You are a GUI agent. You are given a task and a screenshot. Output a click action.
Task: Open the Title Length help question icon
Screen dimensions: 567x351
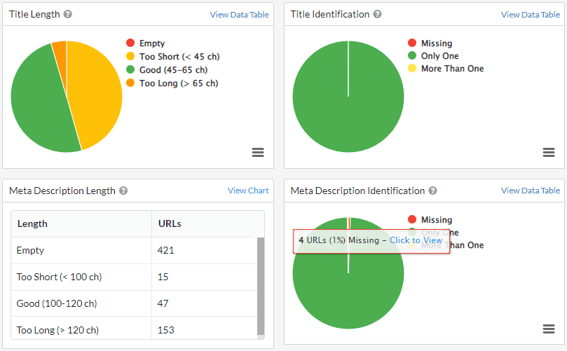pos(67,14)
